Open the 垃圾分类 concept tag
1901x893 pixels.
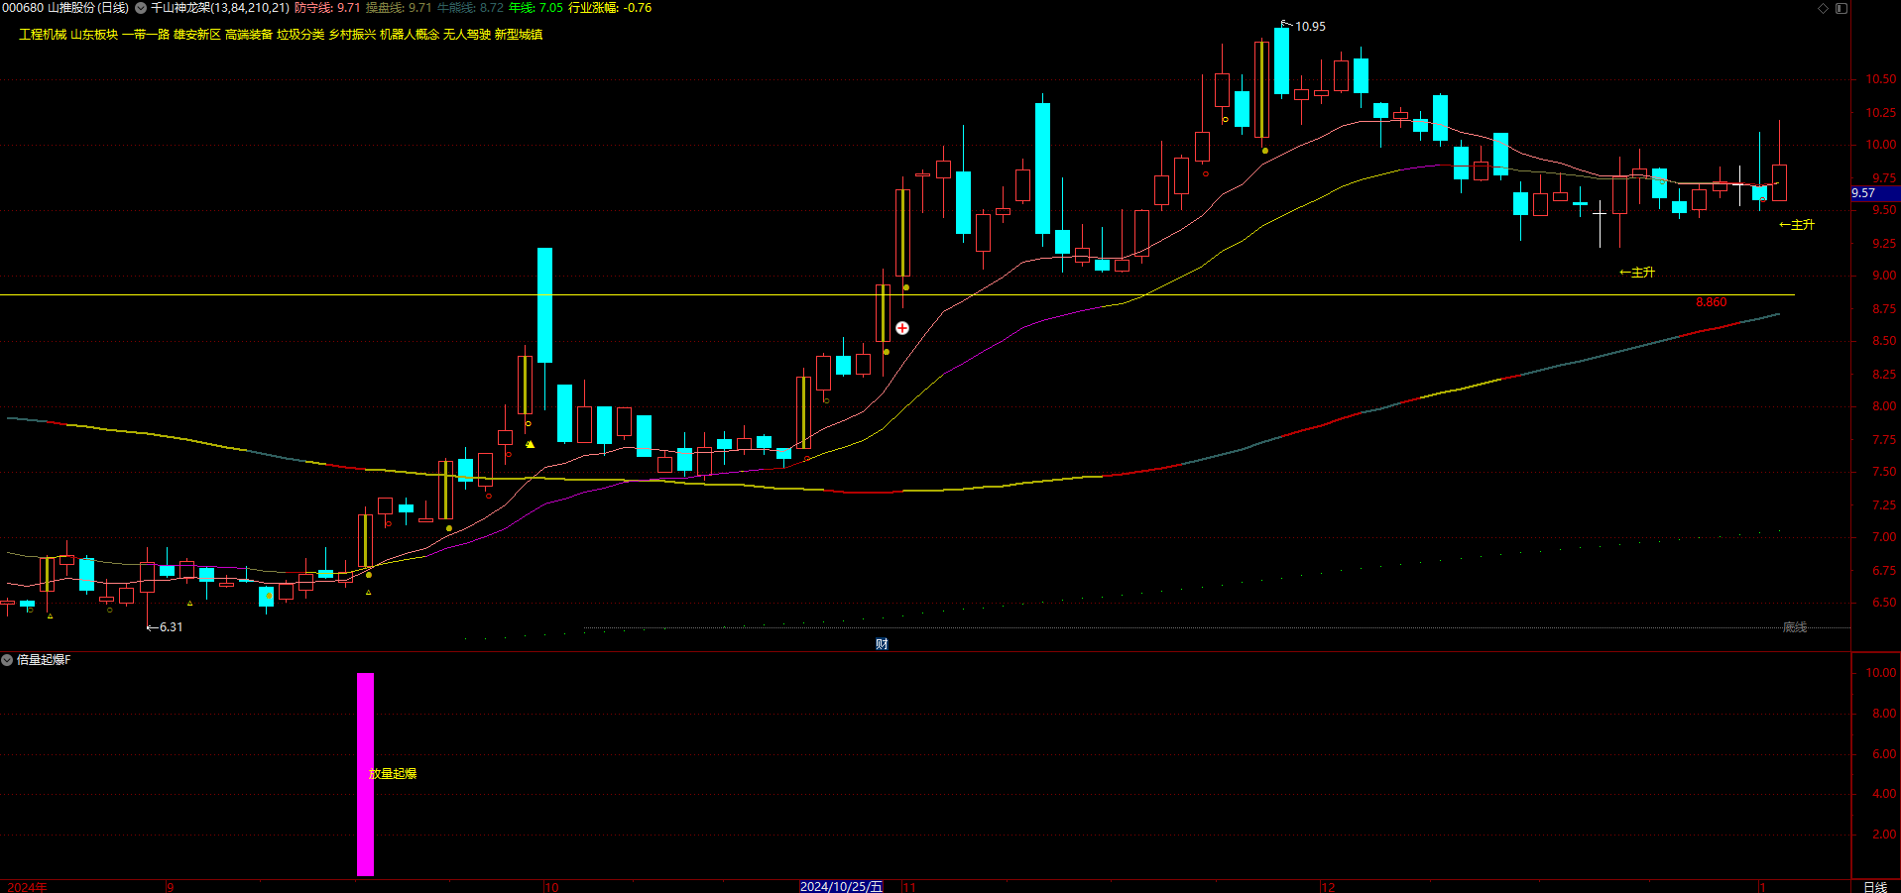tap(300, 35)
